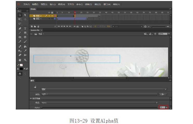This screenshot has width=193, height=124.
Task: Select the Text tool
Action: tap(25, 28)
